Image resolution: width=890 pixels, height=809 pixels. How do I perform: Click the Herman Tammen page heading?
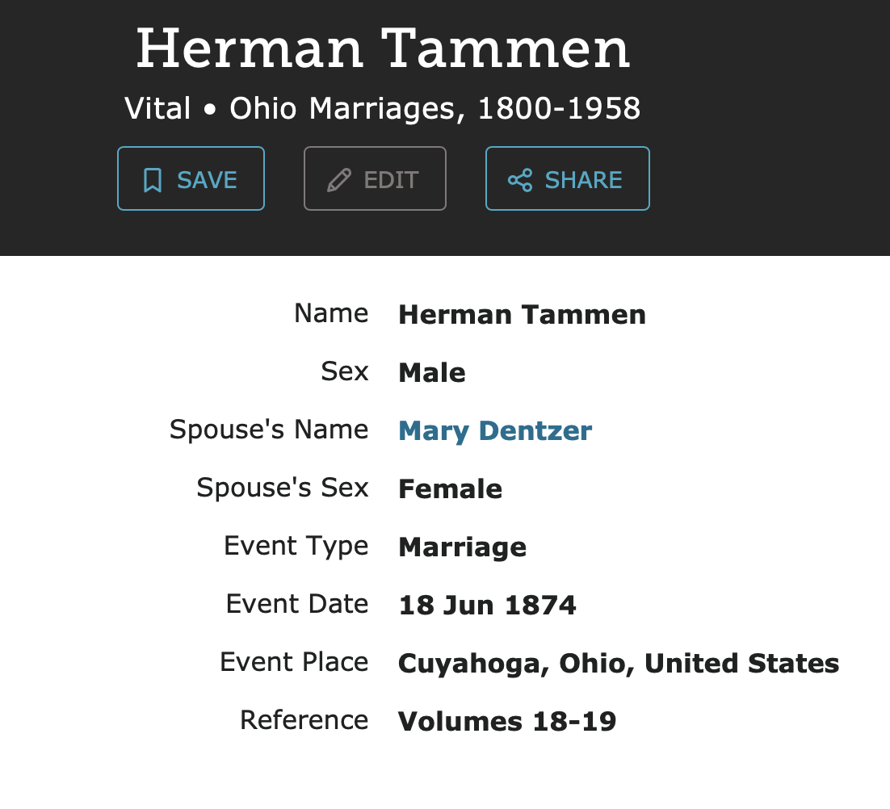coord(383,48)
